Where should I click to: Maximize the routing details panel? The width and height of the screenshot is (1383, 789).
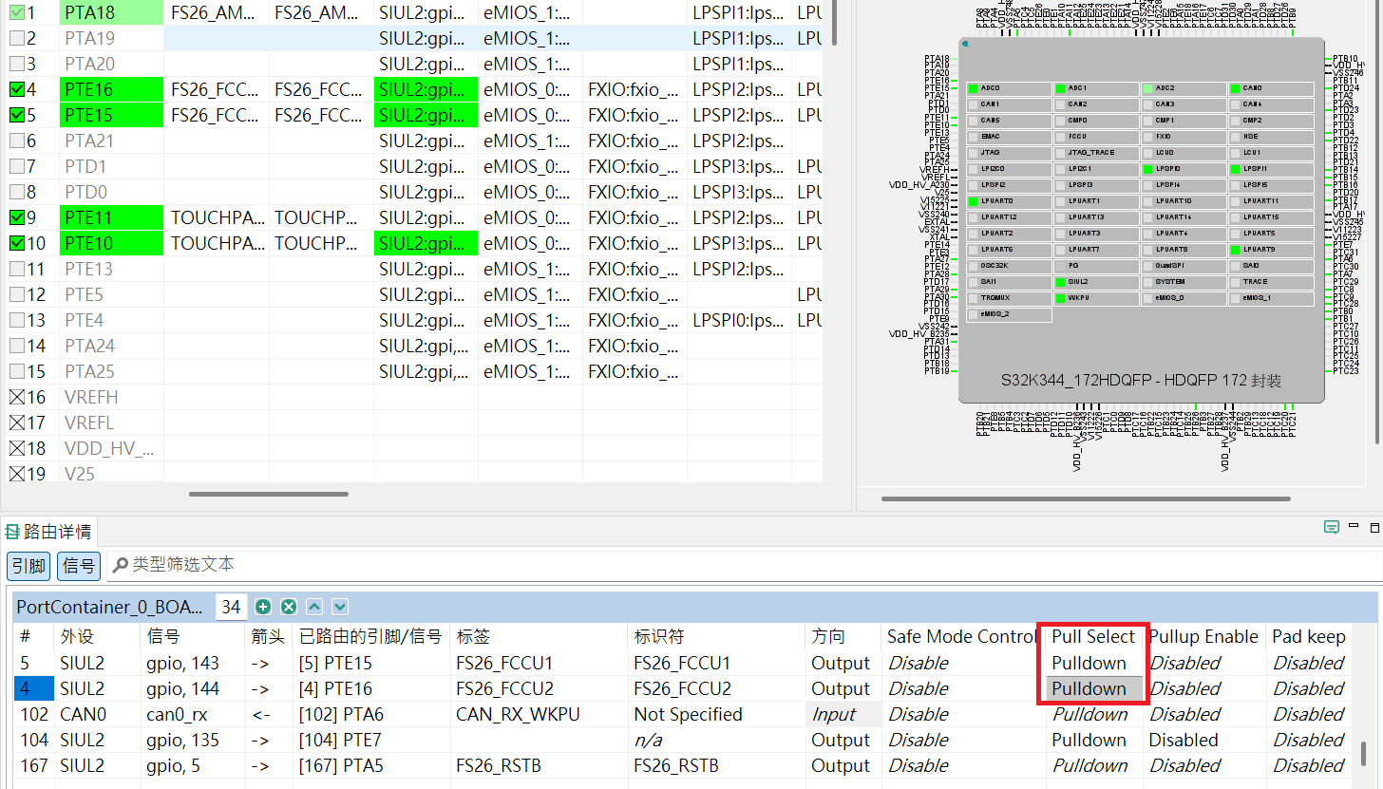[x=1374, y=527]
